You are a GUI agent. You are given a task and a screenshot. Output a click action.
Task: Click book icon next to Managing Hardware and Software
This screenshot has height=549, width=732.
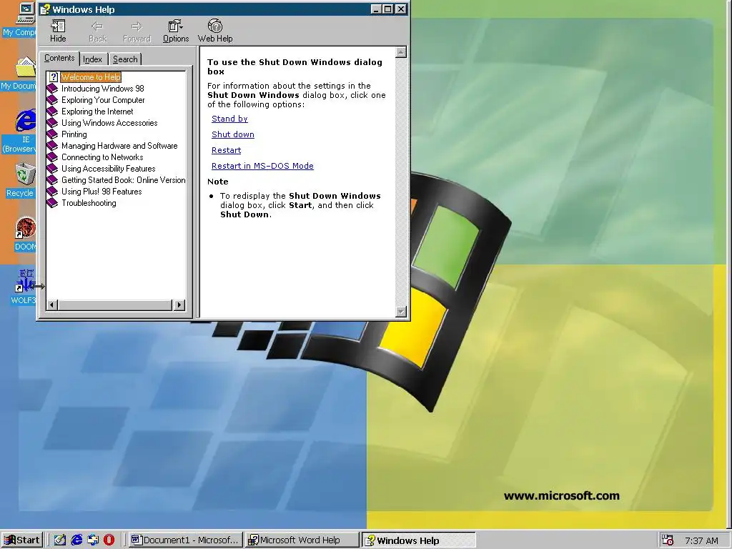coord(52,146)
